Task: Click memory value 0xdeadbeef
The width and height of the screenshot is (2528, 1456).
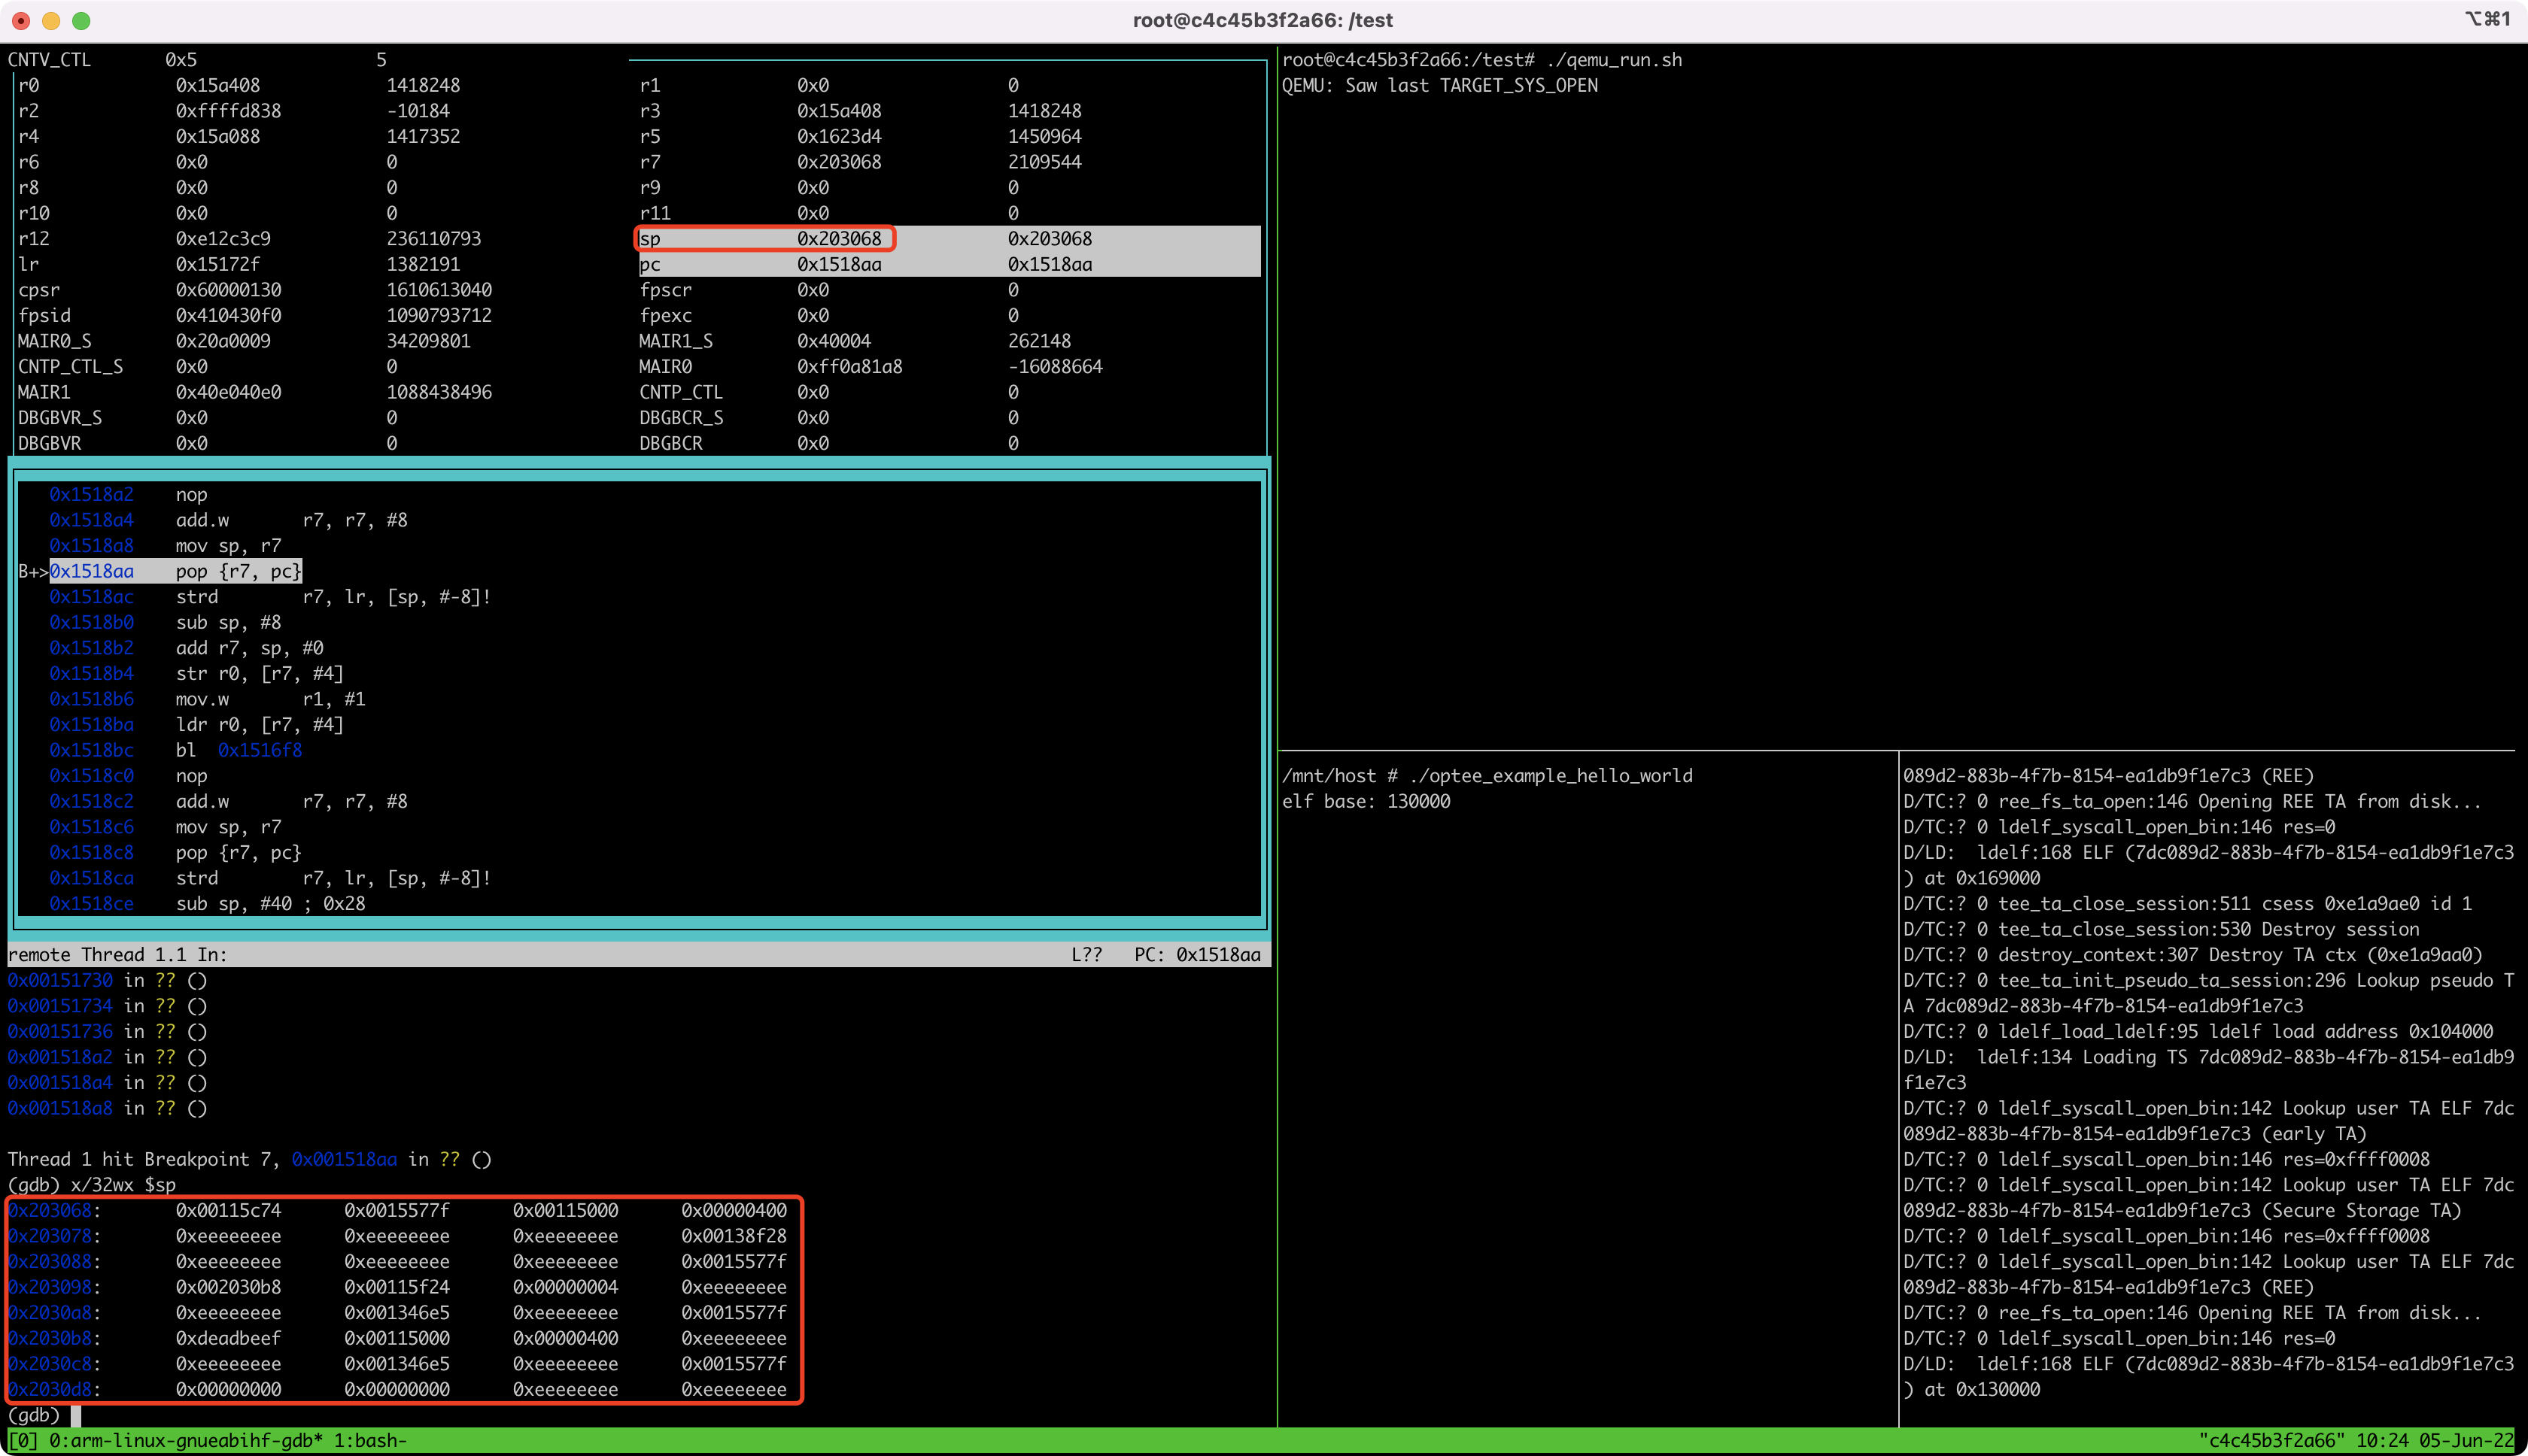Action: 228,1338
